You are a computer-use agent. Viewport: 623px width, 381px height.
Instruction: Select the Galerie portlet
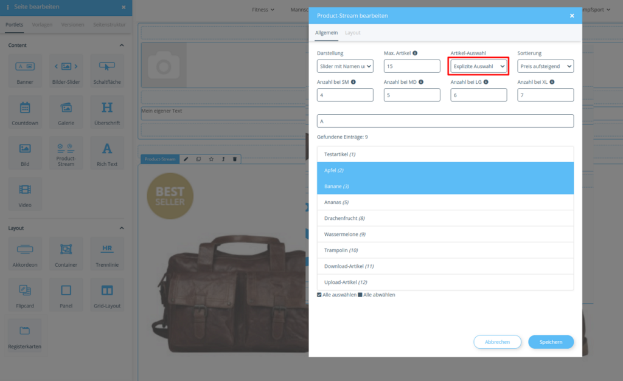66,108
